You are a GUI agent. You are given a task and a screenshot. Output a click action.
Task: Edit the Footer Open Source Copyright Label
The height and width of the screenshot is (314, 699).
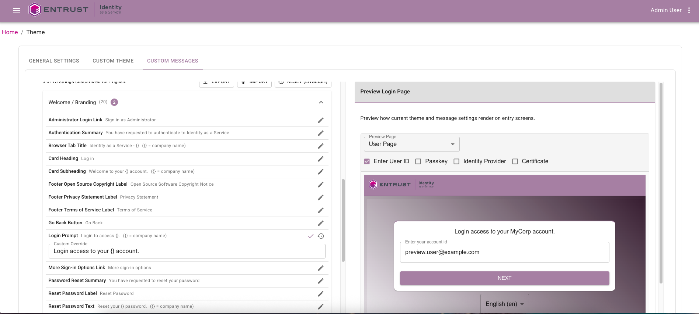[x=321, y=185]
